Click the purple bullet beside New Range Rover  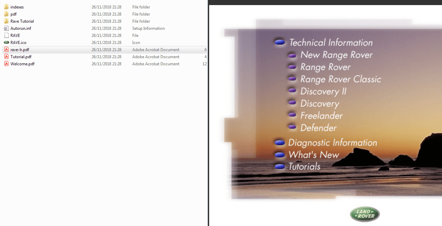[292, 55]
